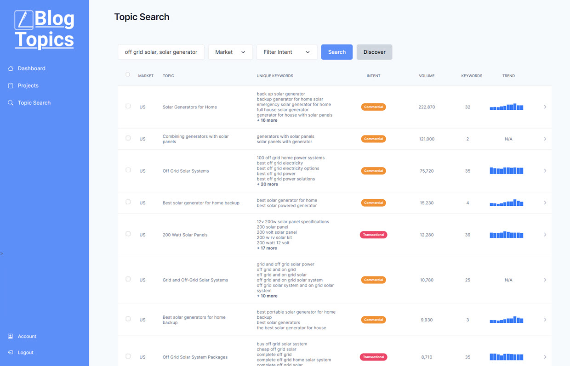Toggle the select-all checkbox in table header
The image size is (570, 366).
[128, 74]
